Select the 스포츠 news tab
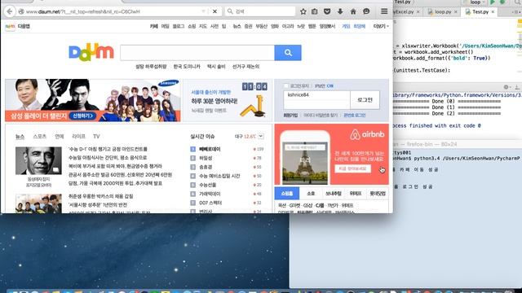522x293 pixels. click(x=40, y=136)
